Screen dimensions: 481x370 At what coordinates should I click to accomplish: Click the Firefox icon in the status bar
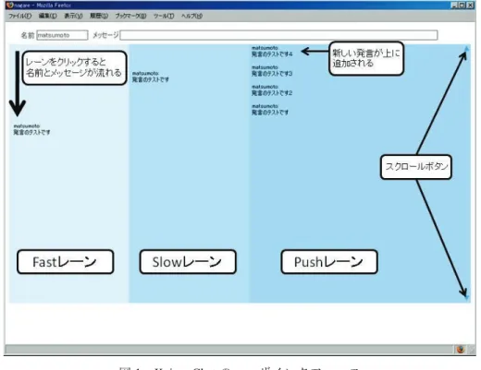point(461,350)
